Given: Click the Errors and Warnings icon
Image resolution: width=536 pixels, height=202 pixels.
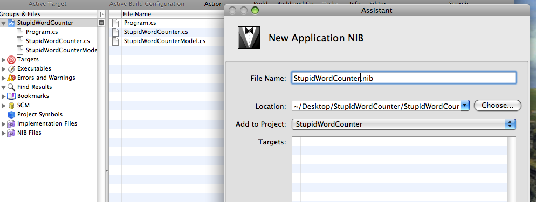Looking at the screenshot, I should pyautogui.click(x=11, y=78).
